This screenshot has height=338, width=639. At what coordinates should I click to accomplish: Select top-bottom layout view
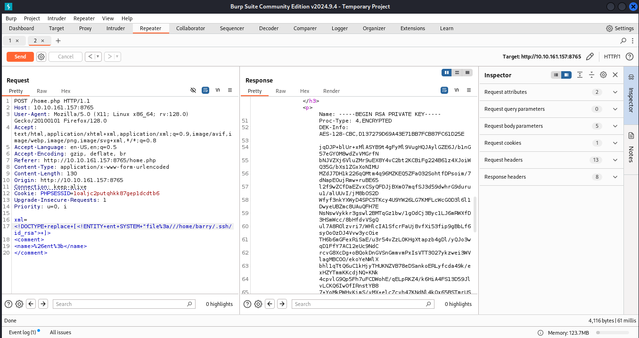[x=457, y=73]
